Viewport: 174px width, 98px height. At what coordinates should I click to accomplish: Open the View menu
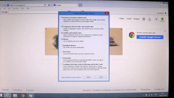point(9,8)
